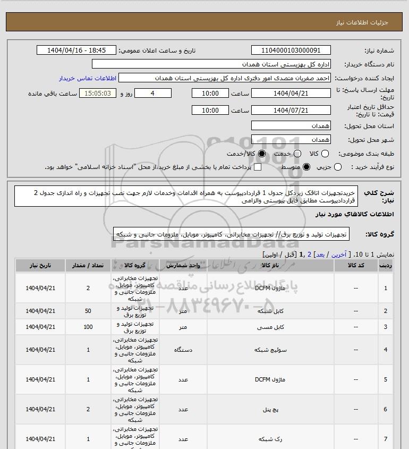
Task: Select the خدمت radio button
Action: coord(297,154)
